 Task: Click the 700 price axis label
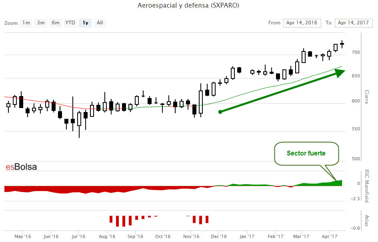[356, 52]
